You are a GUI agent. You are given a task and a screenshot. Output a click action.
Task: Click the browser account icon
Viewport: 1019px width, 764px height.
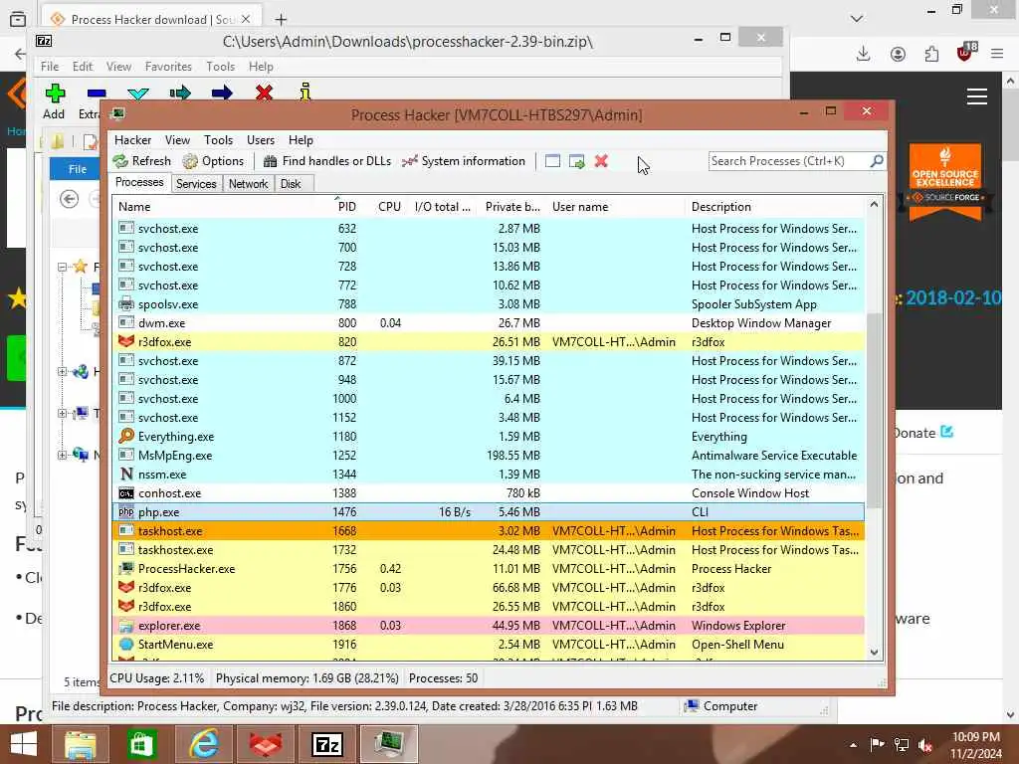click(x=898, y=54)
